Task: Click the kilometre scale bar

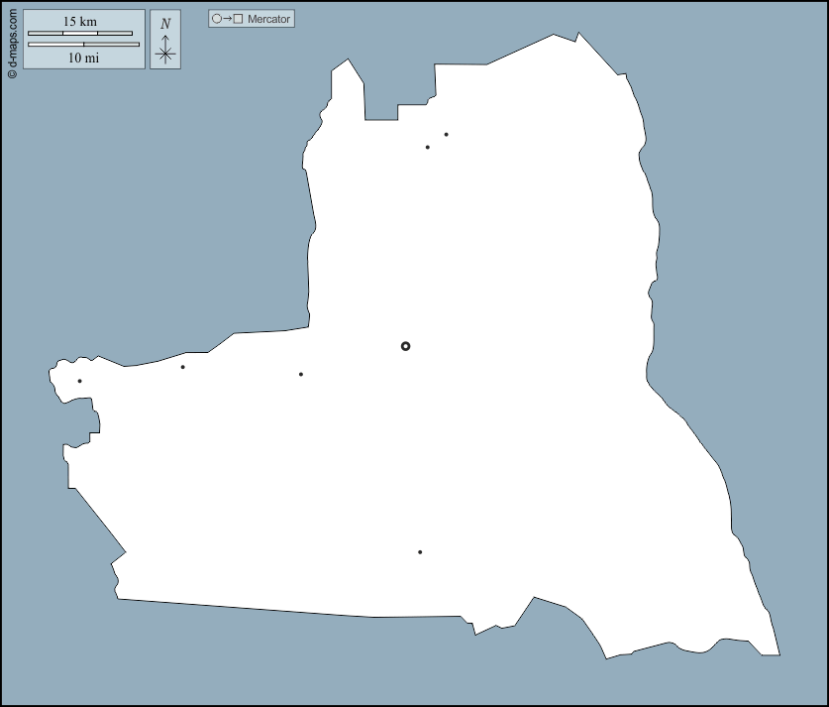Action: click(80, 34)
